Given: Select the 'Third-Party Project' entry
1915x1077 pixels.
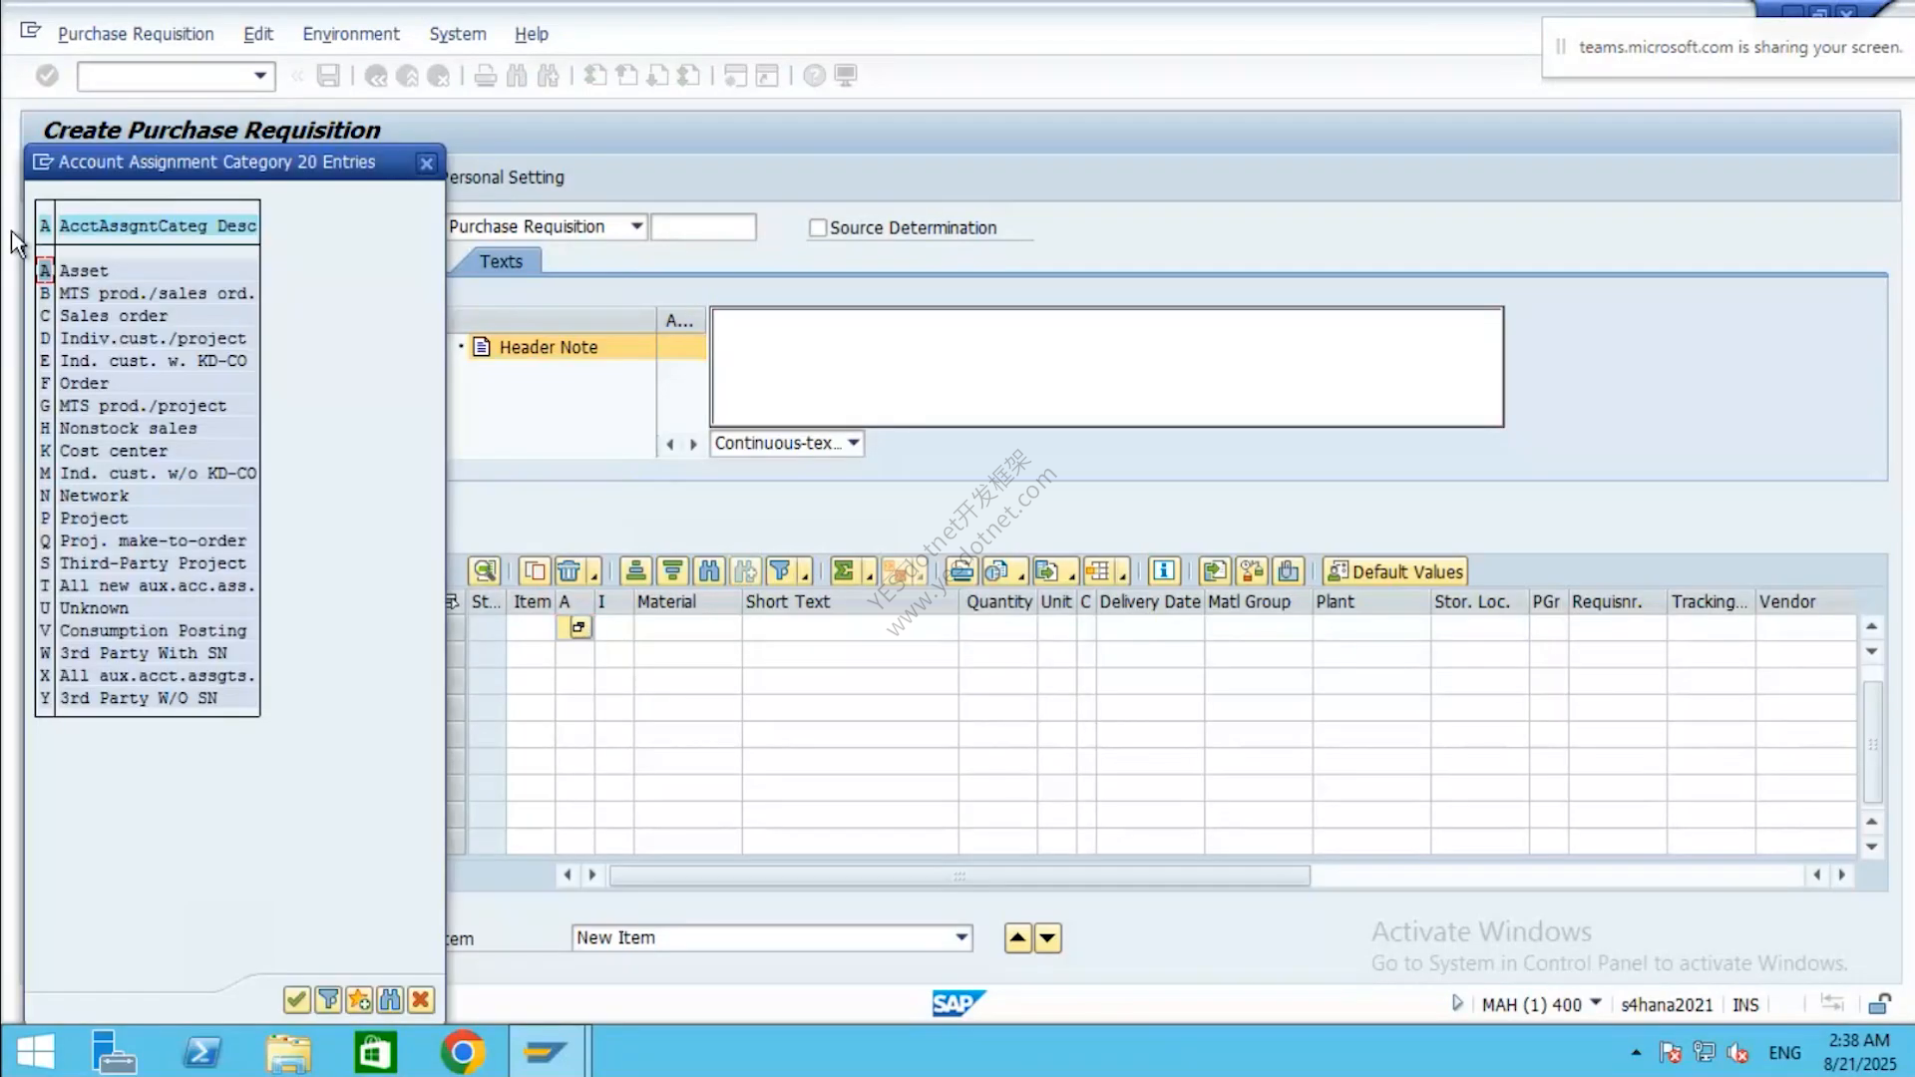Looking at the screenshot, I should click(x=149, y=563).
